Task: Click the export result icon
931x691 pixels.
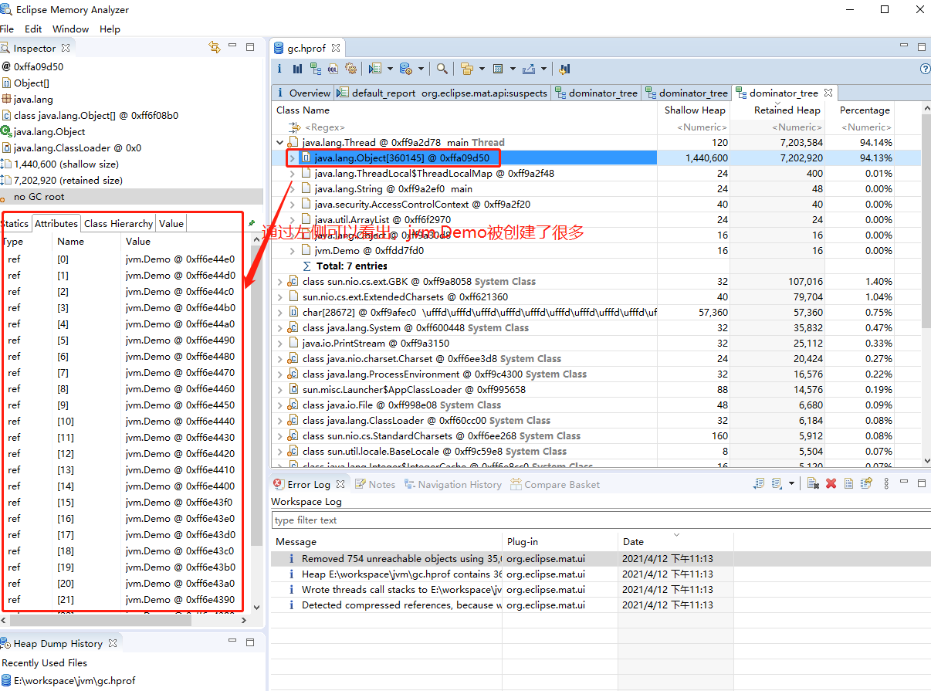Action: pos(529,69)
